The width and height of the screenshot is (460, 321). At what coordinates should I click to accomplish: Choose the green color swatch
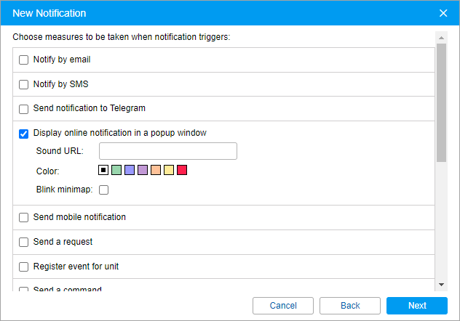(x=116, y=170)
